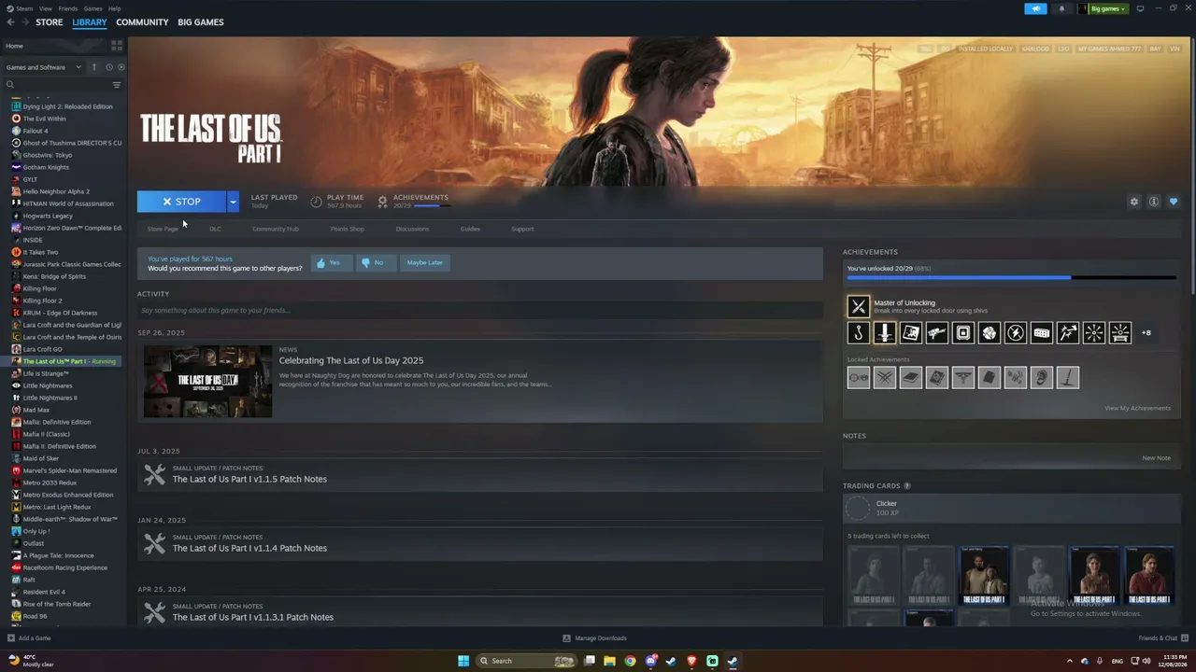This screenshot has height=672, width=1196.
Task: Open the Friends menu
Action: 68,8
